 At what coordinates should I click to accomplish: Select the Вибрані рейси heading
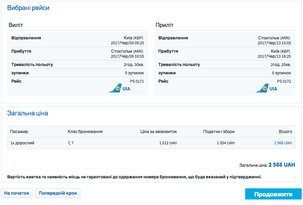click(28, 8)
